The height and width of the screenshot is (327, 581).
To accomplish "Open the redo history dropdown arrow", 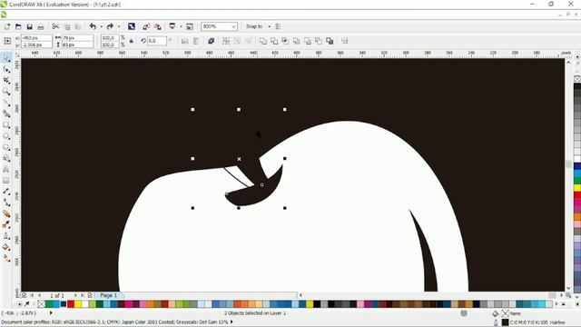I will pyautogui.click(x=119, y=26).
